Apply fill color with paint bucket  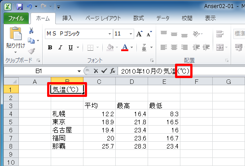pos(110,47)
